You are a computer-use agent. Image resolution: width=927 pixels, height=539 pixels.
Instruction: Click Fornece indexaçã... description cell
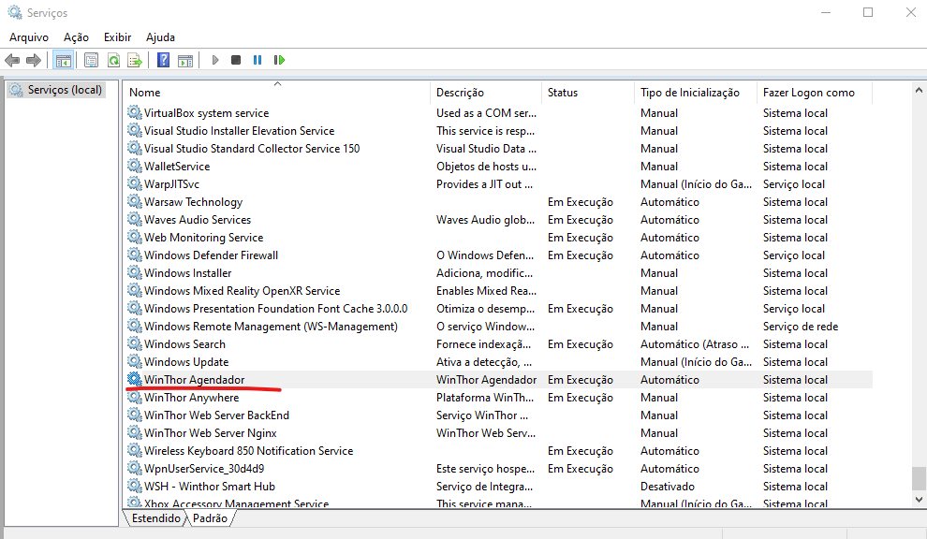coord(483,344)
